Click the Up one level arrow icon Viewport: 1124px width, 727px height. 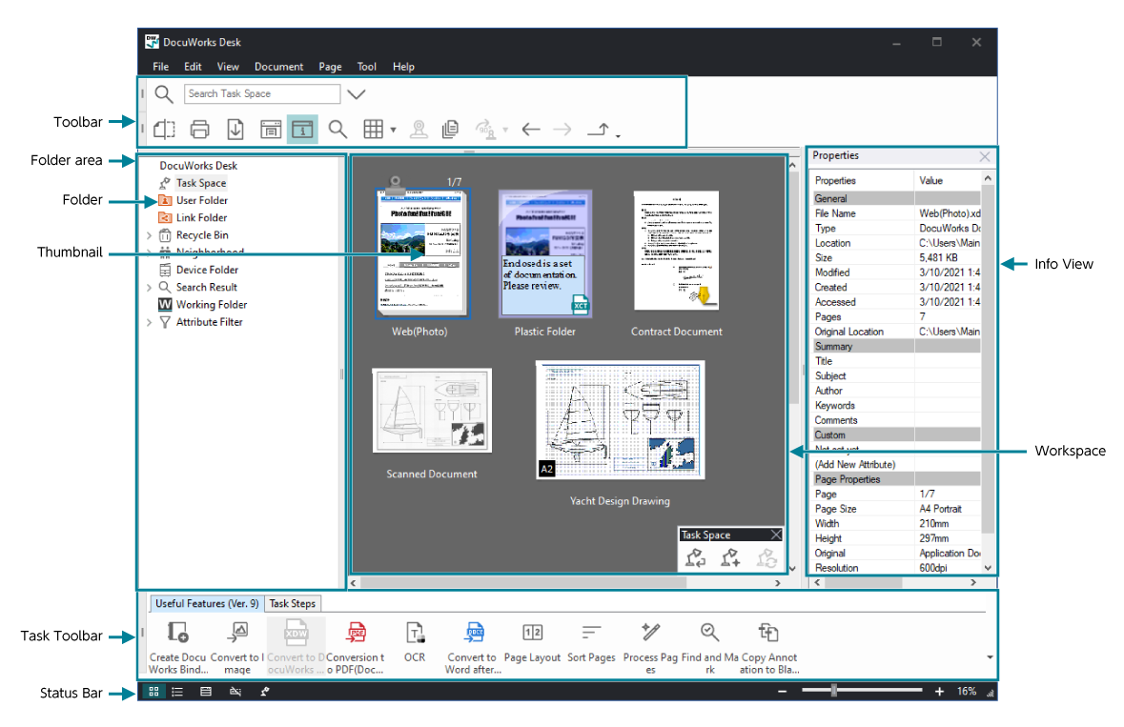[x=599, y=130]
